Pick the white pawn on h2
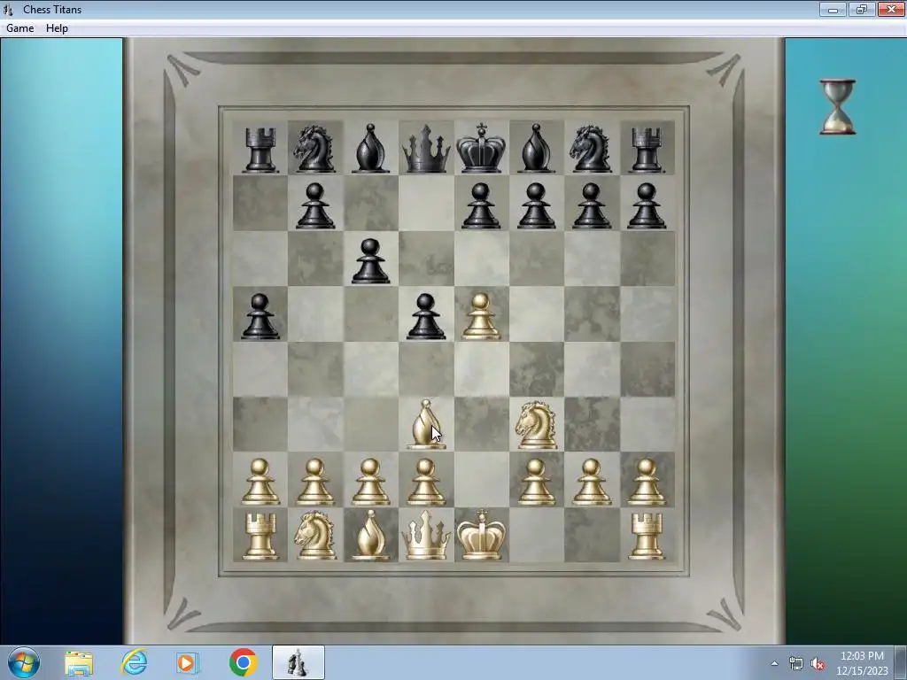Screen dimensions: 907x680 (647, 482)
